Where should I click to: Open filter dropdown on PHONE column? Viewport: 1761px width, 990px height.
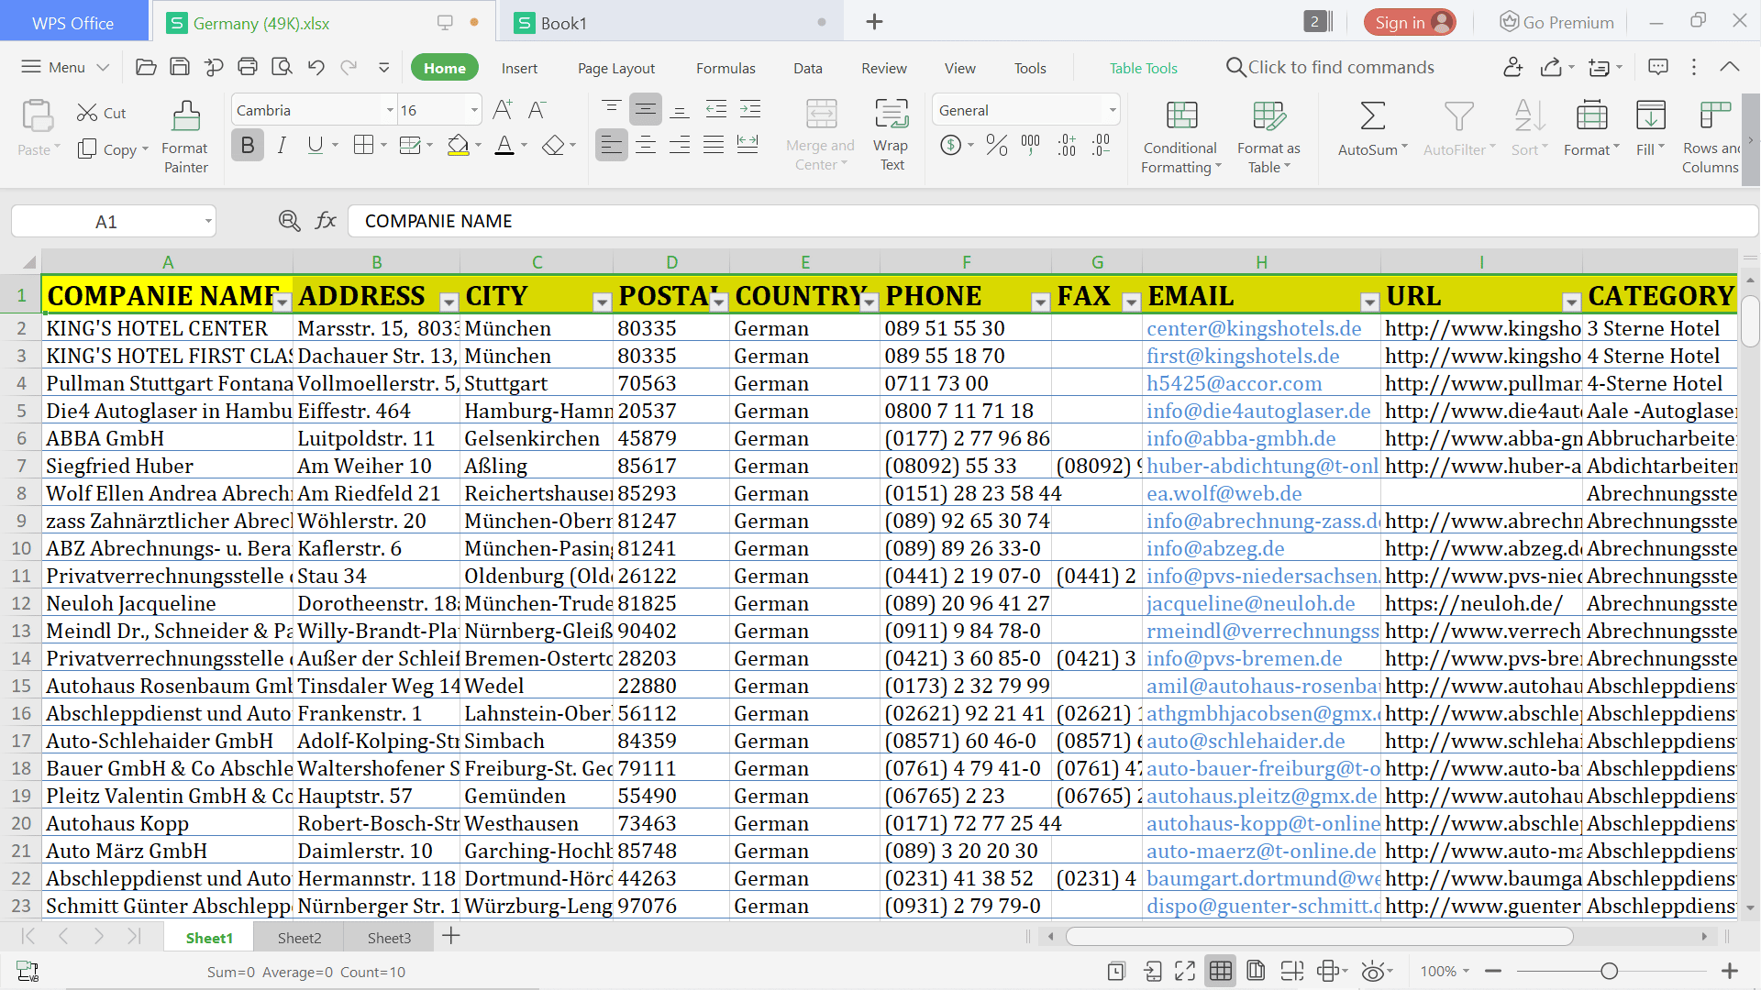pyautogui.click(x=1040, y=302)
